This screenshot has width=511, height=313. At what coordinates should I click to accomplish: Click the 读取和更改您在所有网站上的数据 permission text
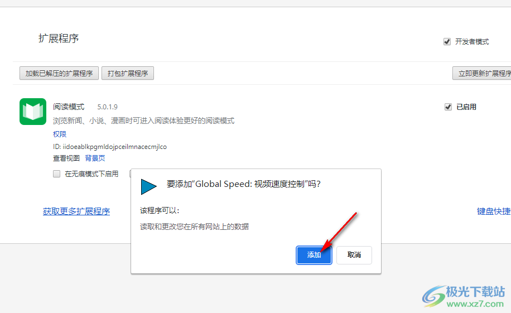pos(194,227)
